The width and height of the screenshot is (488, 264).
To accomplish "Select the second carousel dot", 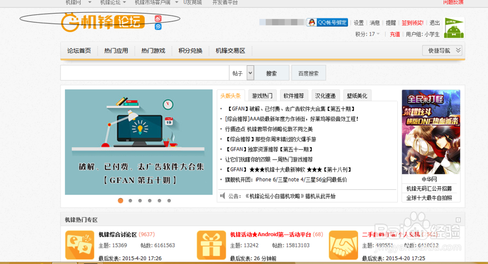I will tap(130, 201).
